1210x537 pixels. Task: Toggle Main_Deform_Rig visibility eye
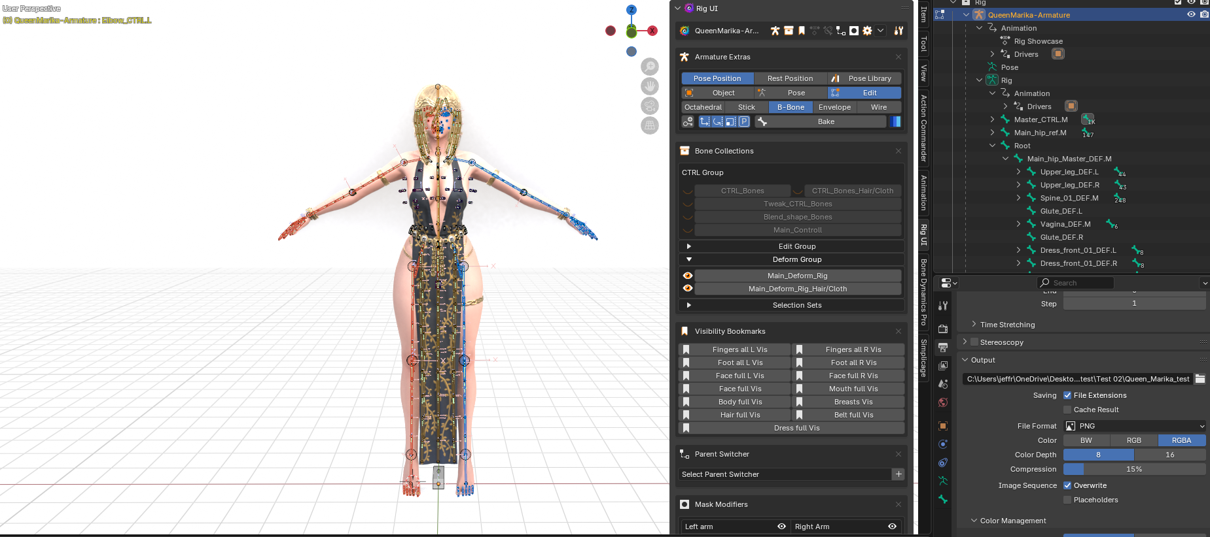[688, 276]
